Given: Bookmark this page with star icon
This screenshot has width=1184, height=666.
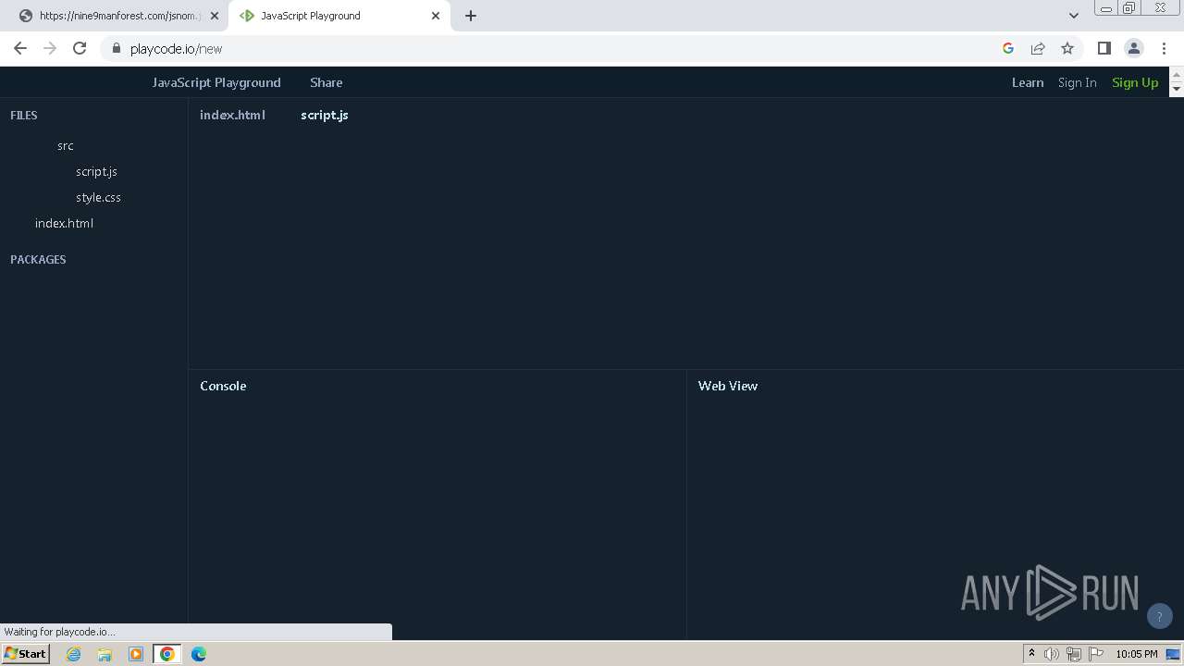Looking at the screenshot, I should [x=1067, y=48].
